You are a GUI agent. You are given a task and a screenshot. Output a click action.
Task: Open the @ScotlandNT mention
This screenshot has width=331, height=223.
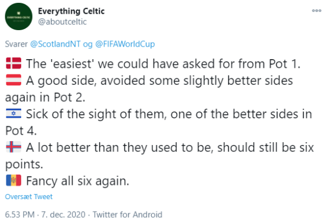coord(55,44)
